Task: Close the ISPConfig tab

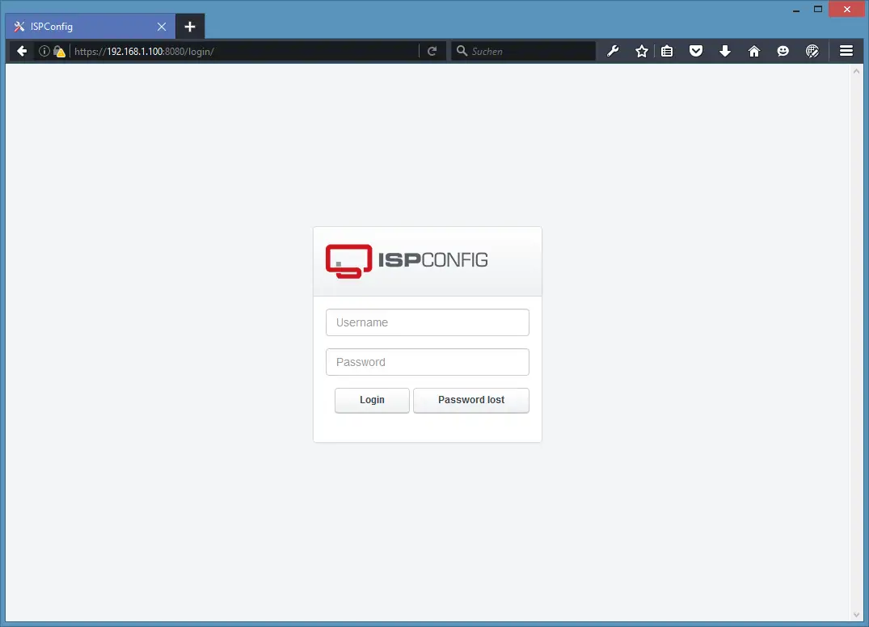Action: (162, 27)
